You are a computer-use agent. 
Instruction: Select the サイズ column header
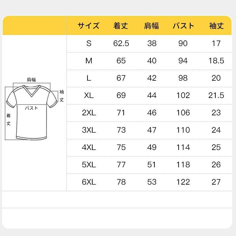coord(89,26)
